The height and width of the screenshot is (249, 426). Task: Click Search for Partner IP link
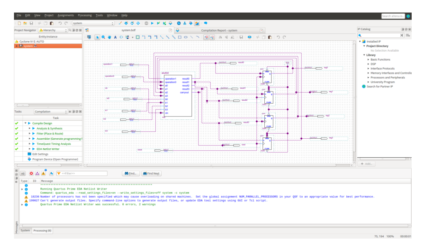click(379, 86)
